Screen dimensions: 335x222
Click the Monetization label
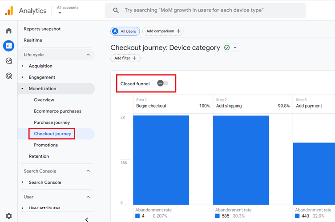43,88
